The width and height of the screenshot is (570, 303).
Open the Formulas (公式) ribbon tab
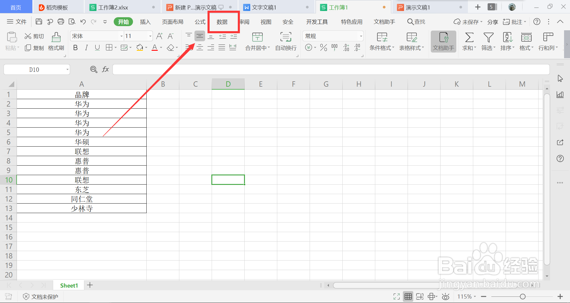click(x=200, y=22)
